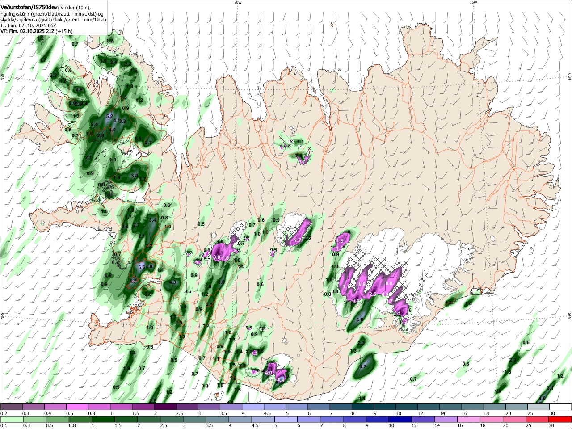572x429 pixels.
Task: Click the 'IT: Fim. 02. 10. 2025 06Z' line
Action: click(x=28, y=25)
